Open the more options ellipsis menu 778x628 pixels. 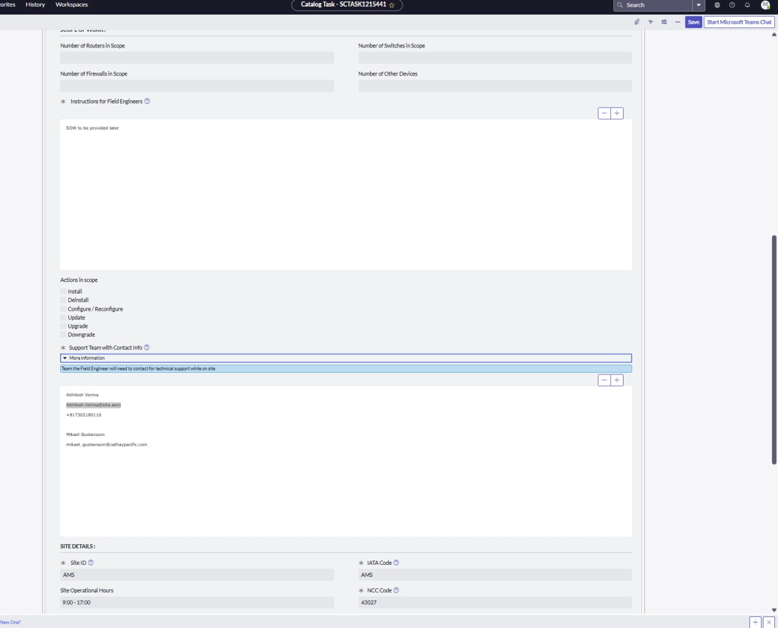(x=678, y=22)
